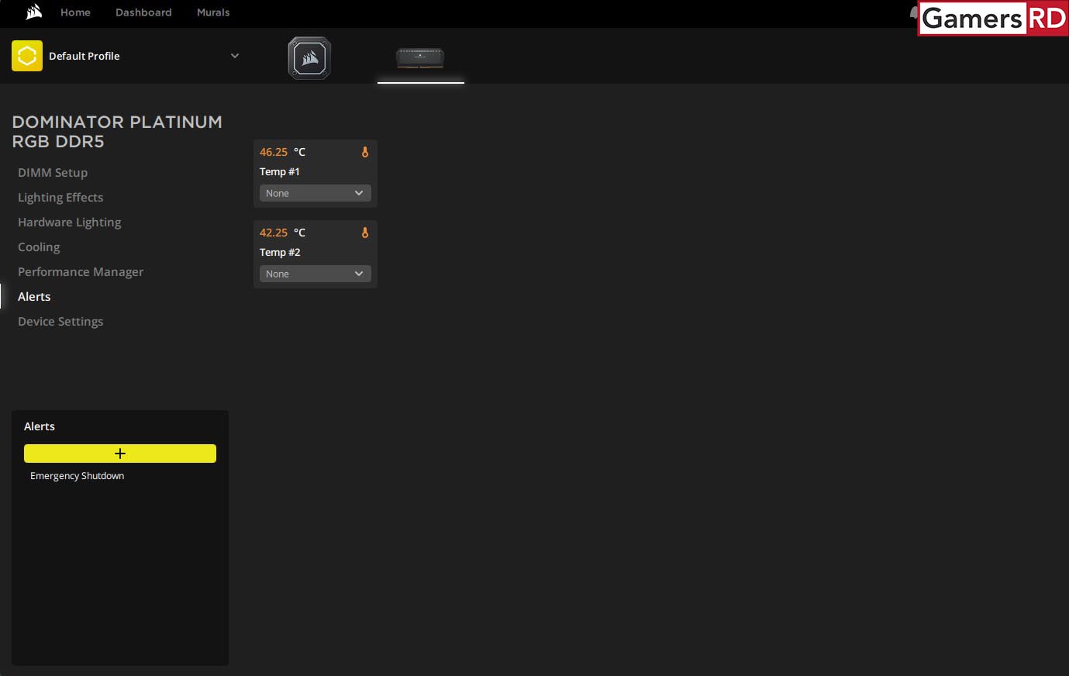Open the Home tab
The height and width of the screenshot is (676, 1069).
coord(75,12)
